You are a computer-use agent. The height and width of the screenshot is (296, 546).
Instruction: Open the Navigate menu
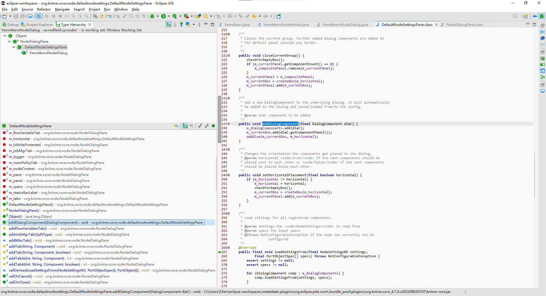pos(62,9)
